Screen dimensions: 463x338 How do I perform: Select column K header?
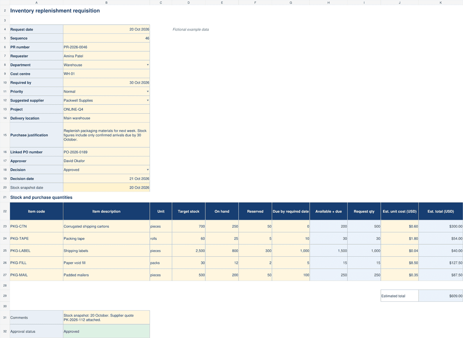(x=441, y=3)
